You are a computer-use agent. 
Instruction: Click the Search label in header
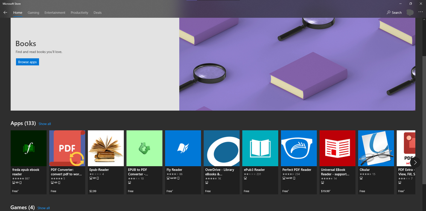point(397,12)
